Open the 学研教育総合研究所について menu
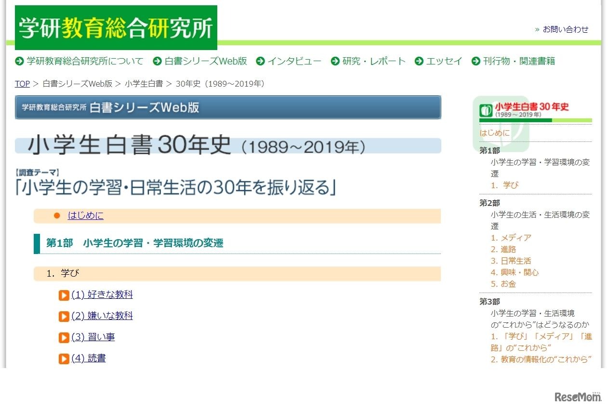This screenshot has height=408, width=608. (85, 61)
